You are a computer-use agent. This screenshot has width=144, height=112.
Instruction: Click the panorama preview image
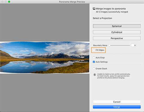pos(45,57)
